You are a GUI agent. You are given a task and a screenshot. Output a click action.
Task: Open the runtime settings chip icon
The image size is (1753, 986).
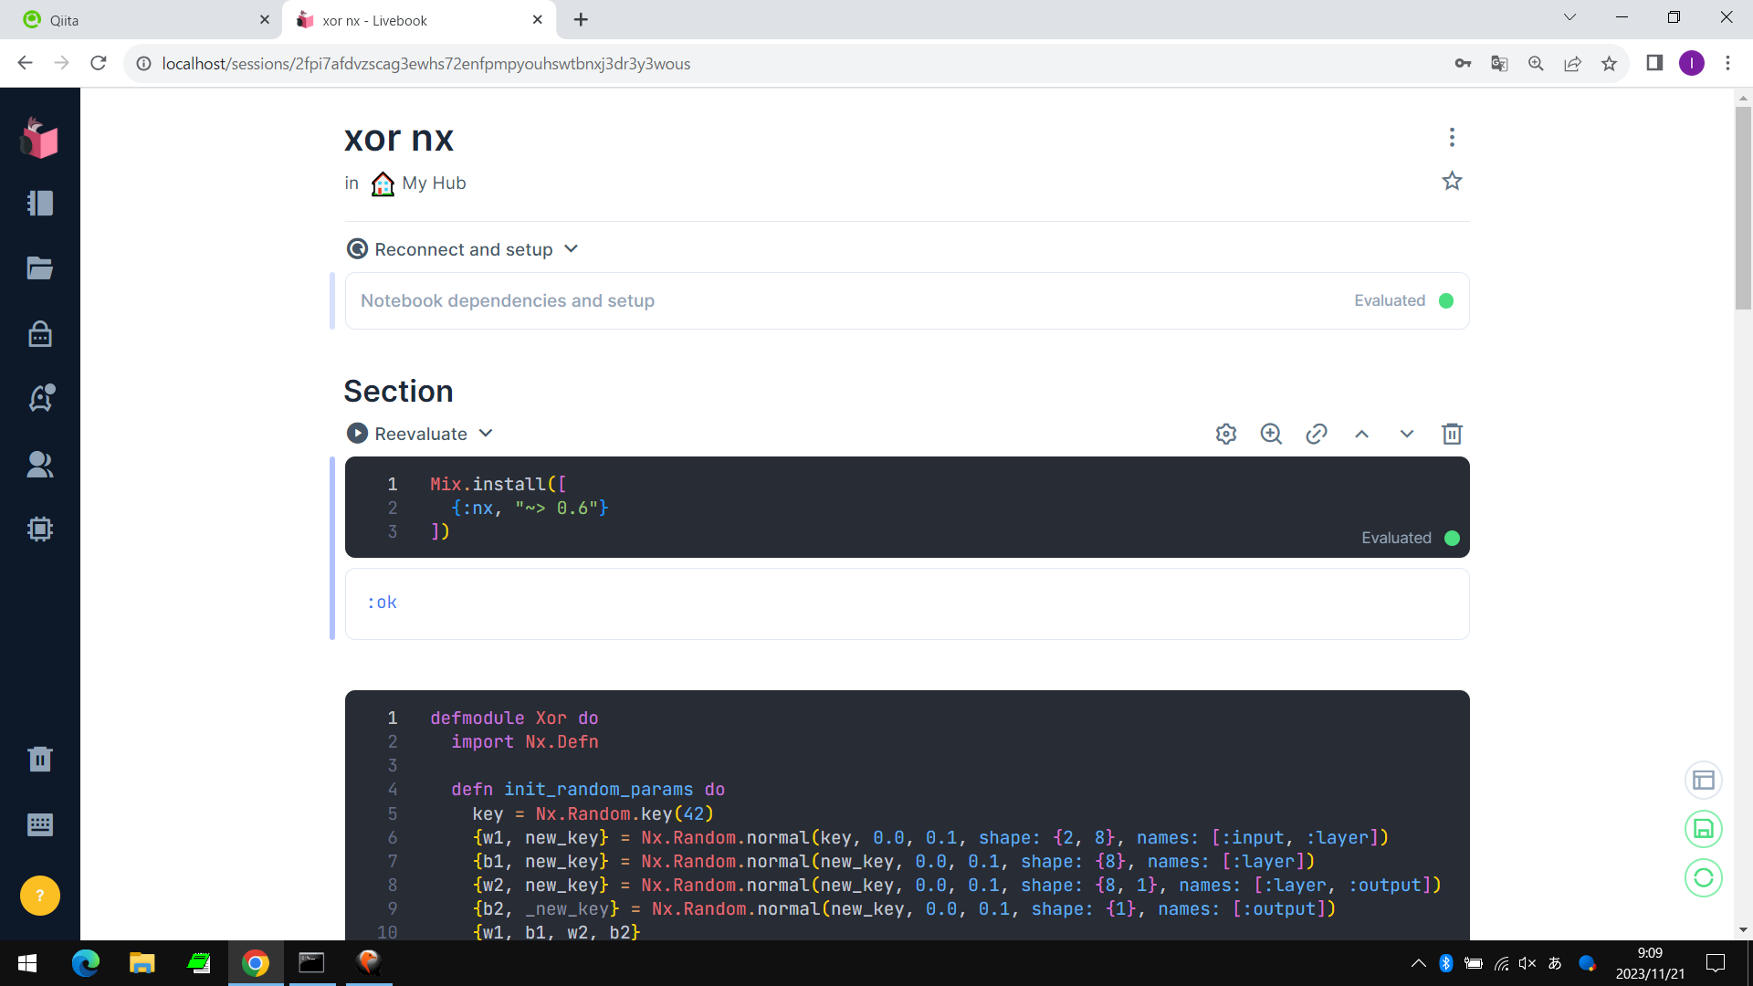coord(40,530)
